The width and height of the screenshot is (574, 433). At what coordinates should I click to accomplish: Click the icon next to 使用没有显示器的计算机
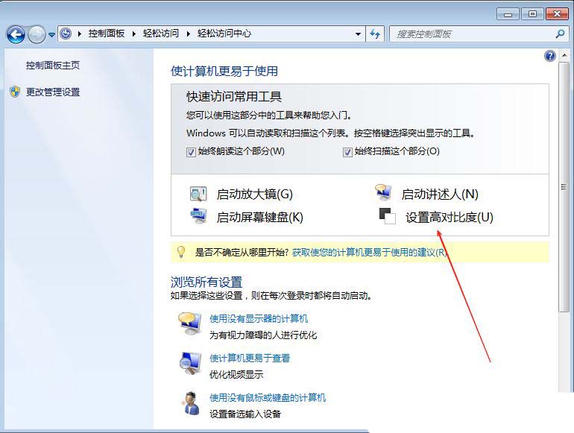189,324
